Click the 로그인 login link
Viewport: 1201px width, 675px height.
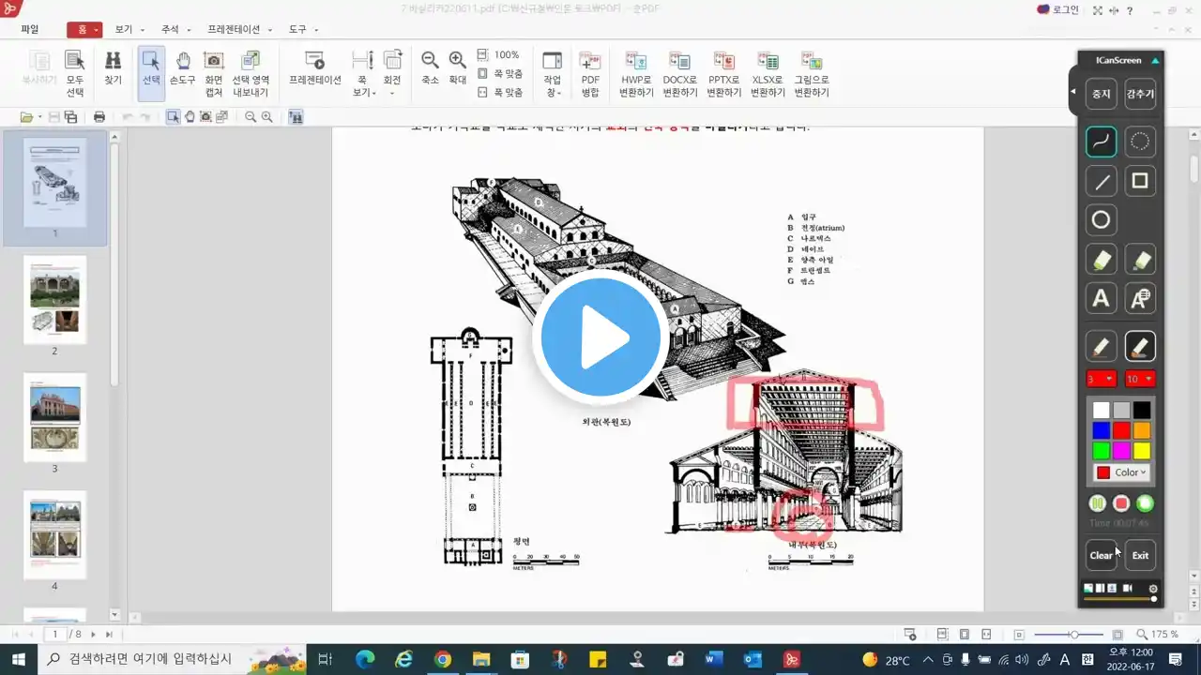[x=1057, y=9]
